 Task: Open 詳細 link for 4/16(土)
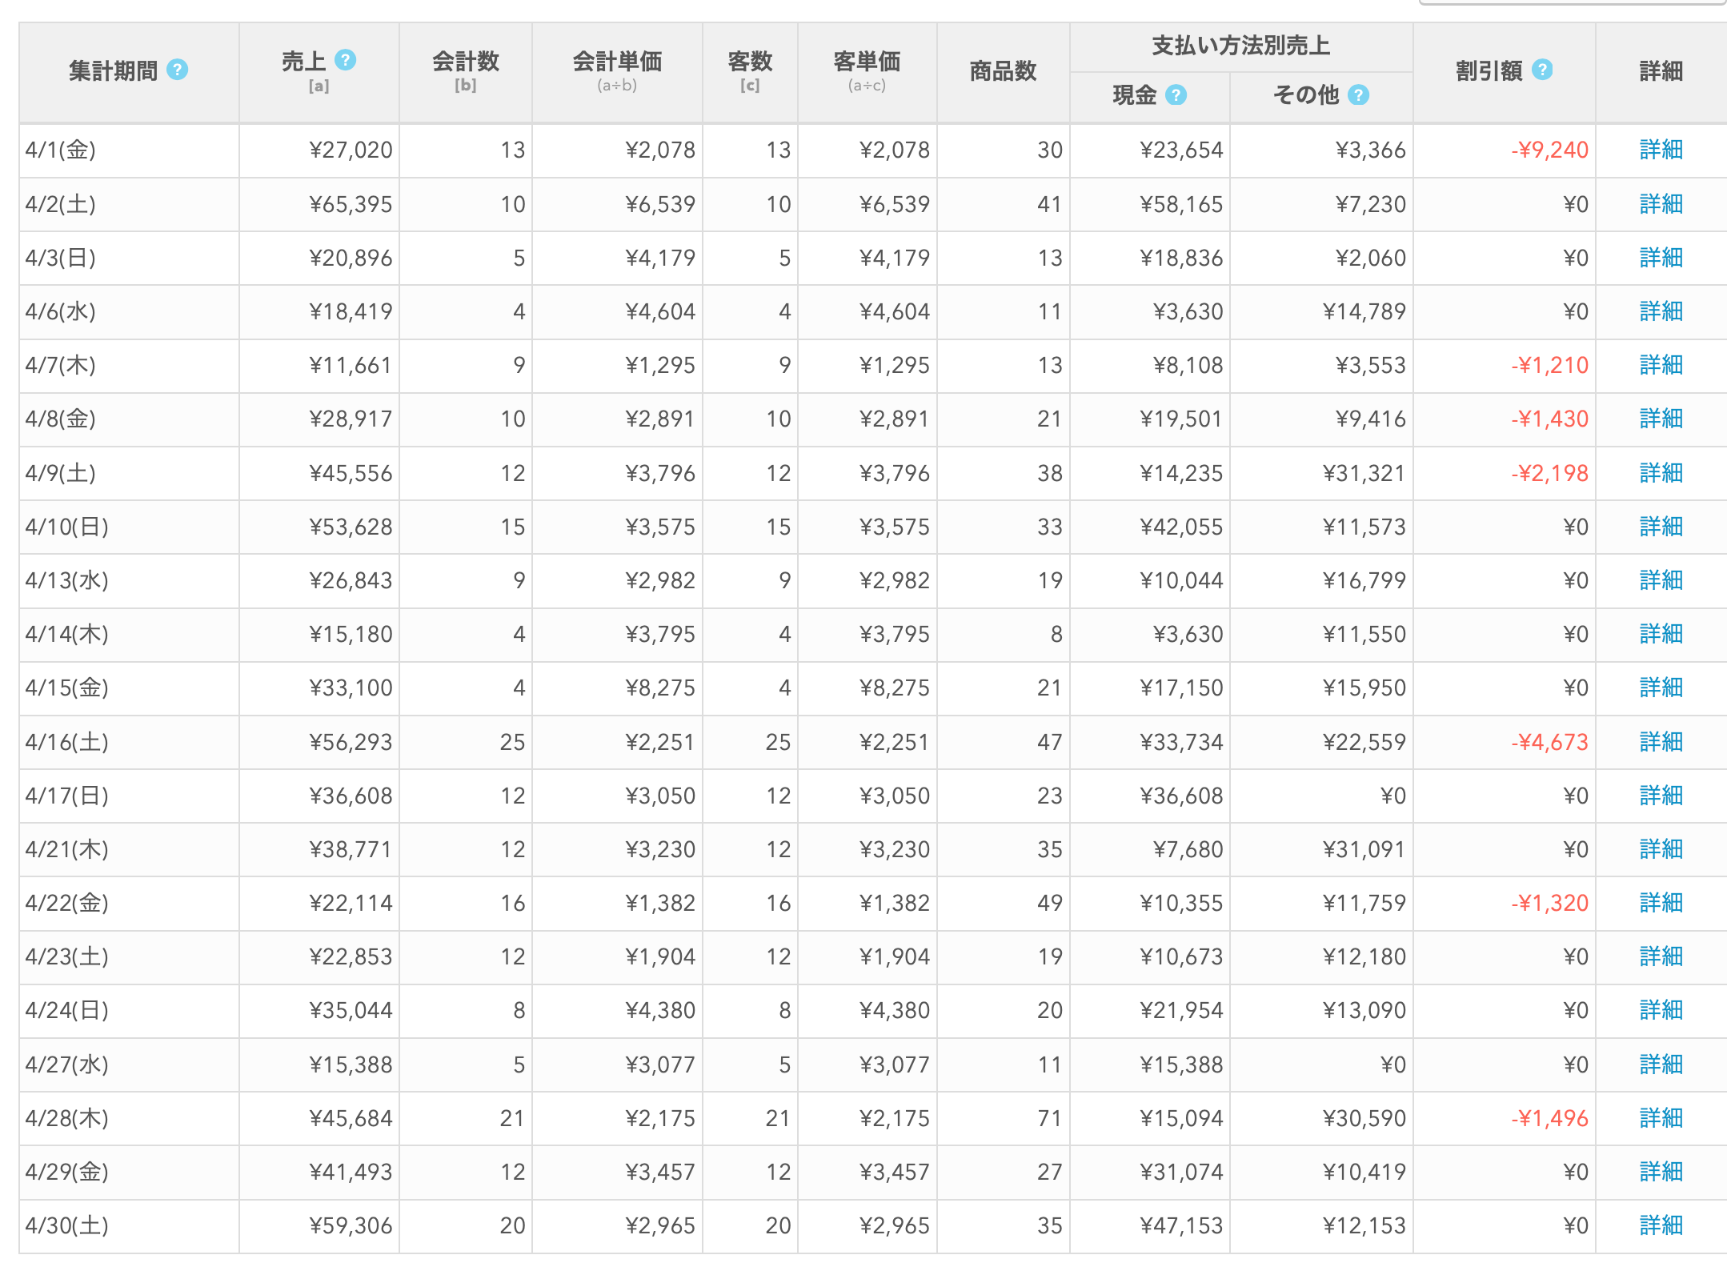click(1661, 742)
